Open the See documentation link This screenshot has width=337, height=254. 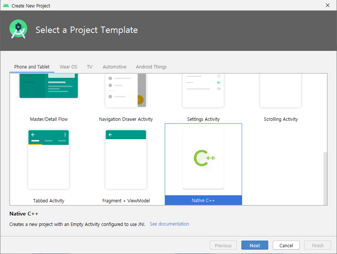pyautogui.click(x=169, y=224)
